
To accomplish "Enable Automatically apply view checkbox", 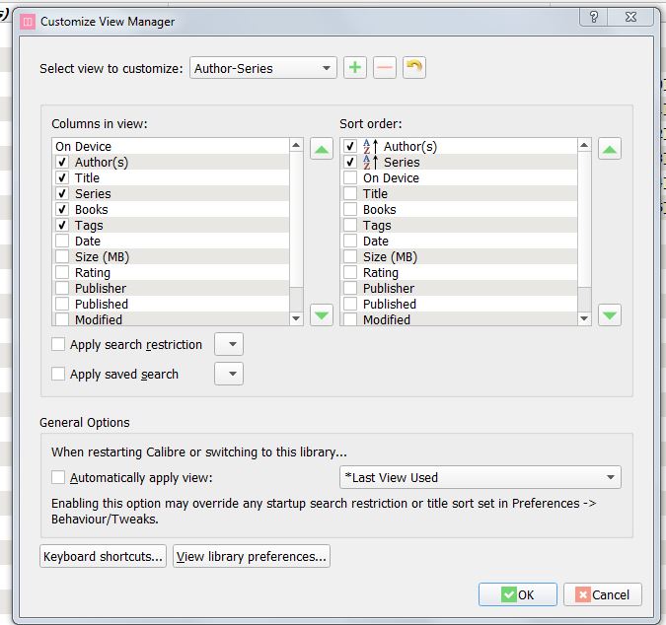I will 58,478.
